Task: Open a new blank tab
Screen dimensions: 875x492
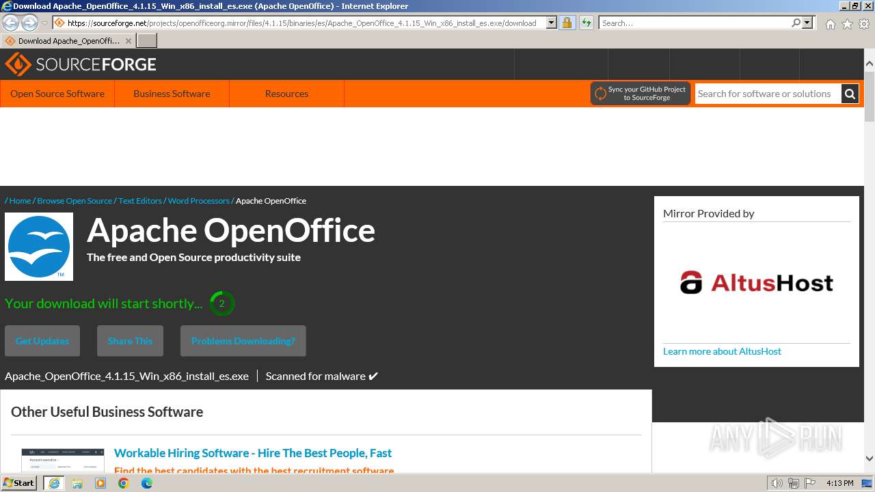Action: (x=147, y=41)
